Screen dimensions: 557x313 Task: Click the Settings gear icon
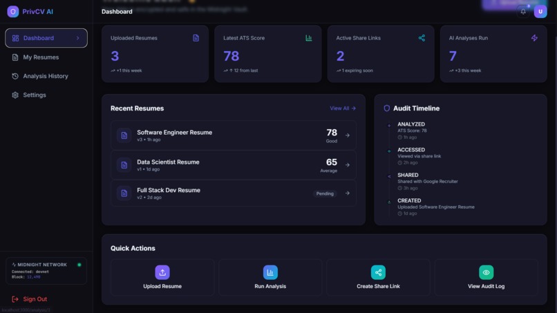(x=15, y=95)
